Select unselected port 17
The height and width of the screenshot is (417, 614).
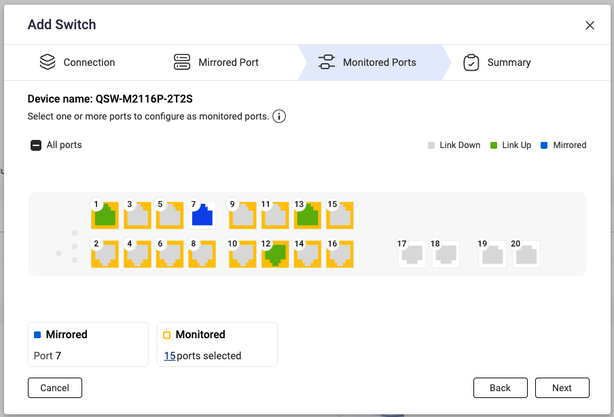click(412, 255)
